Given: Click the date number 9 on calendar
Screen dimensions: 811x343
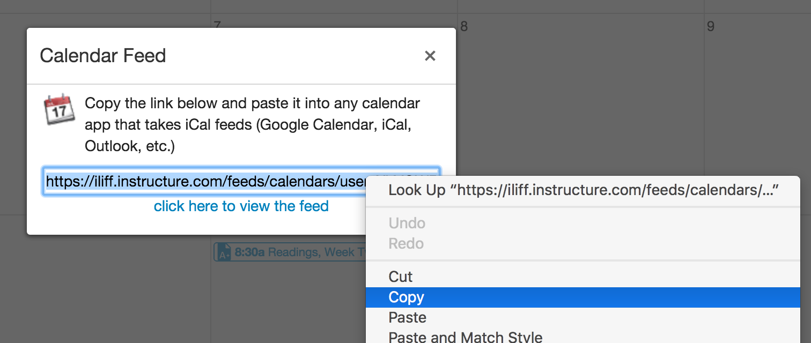Looking at the screenshot, I should [x=710, y=26].
